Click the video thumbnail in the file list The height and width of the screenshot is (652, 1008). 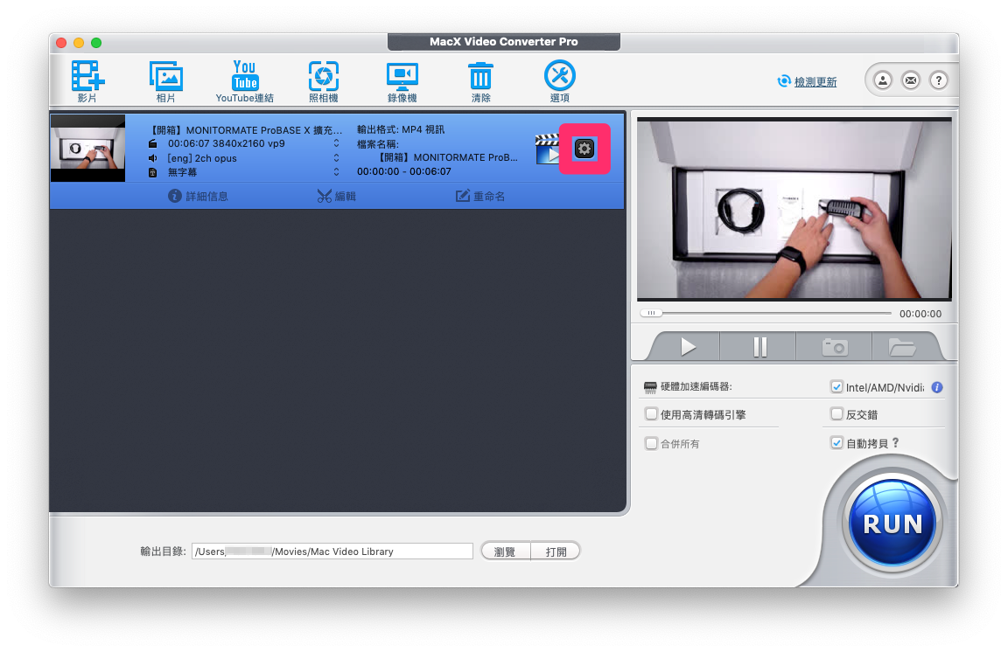point(87,148)
